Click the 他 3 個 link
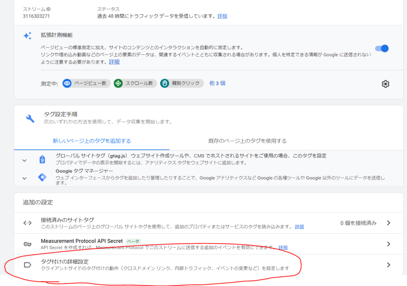Screen dimensions: 407x286 point(217,83)
